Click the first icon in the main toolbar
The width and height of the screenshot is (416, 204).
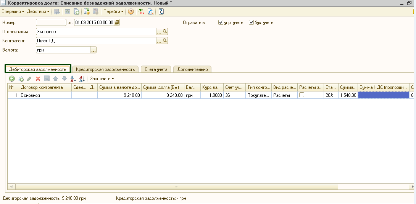[56, 12]
